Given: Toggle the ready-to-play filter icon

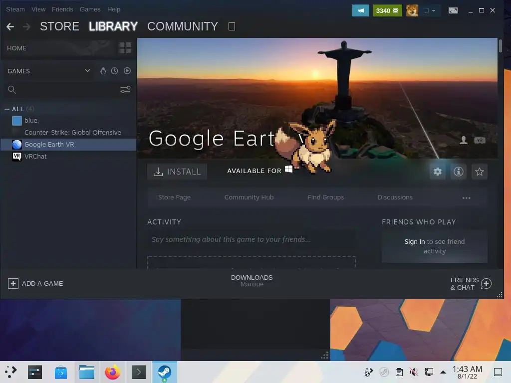Looking at the screenshot, I should (x=127, y=71).
